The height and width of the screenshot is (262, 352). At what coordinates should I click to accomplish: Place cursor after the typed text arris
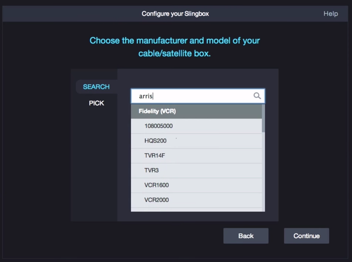(153, 96)
